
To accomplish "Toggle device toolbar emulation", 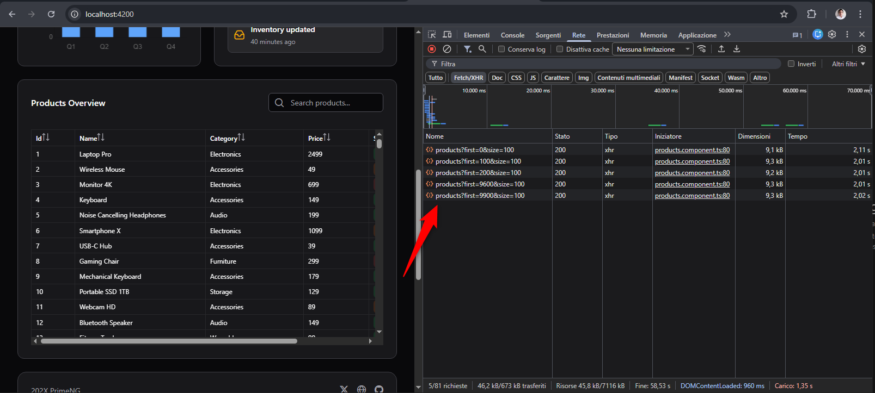I will tap(447, 35).
